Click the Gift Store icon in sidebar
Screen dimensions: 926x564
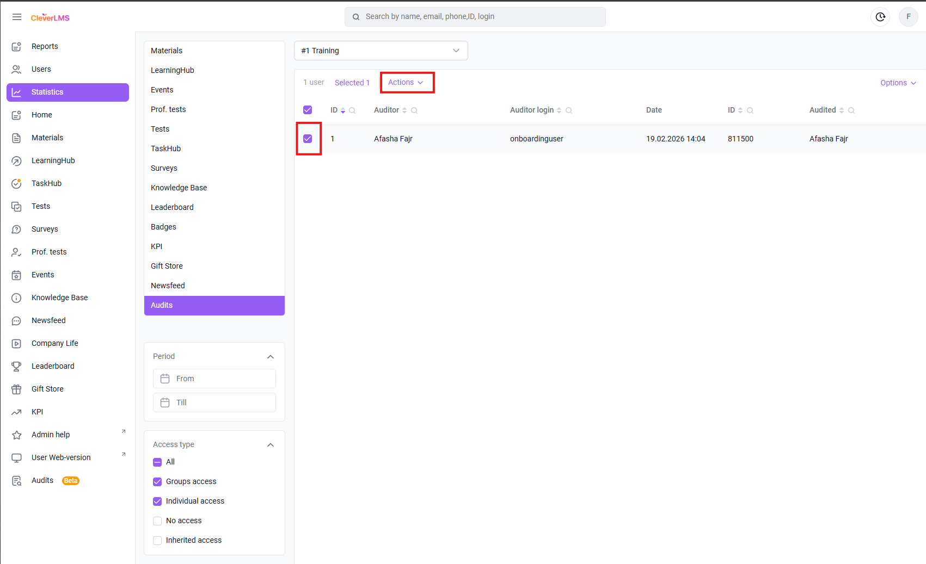click(17, 389)
